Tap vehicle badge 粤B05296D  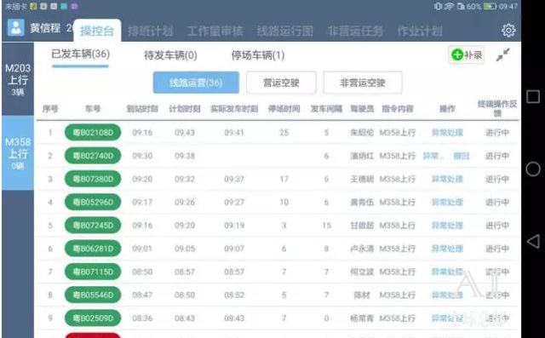pyautogui.click(x=93, y=202)
